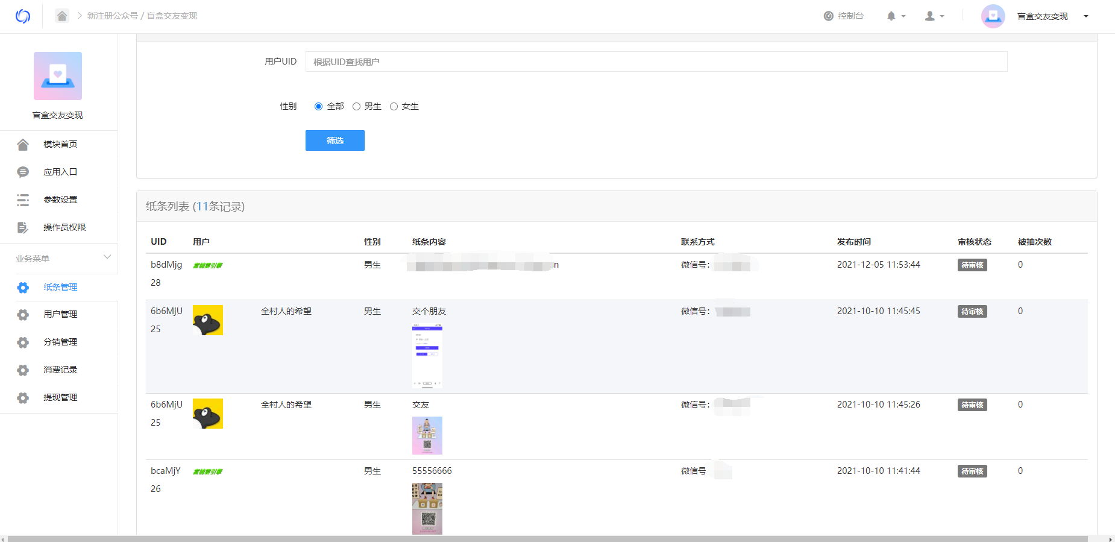Go to home via the house breadcrumb icon
This screenshot has height=542, width=1115.
(62, 16)
